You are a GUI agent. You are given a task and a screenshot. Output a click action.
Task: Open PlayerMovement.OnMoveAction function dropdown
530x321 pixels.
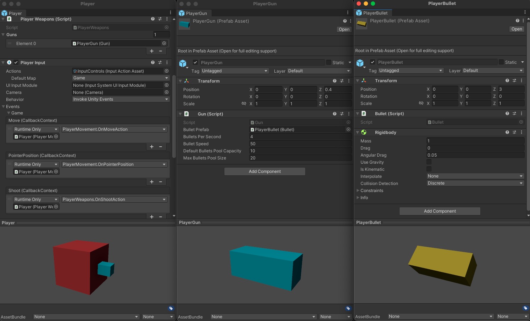[114, 129]
